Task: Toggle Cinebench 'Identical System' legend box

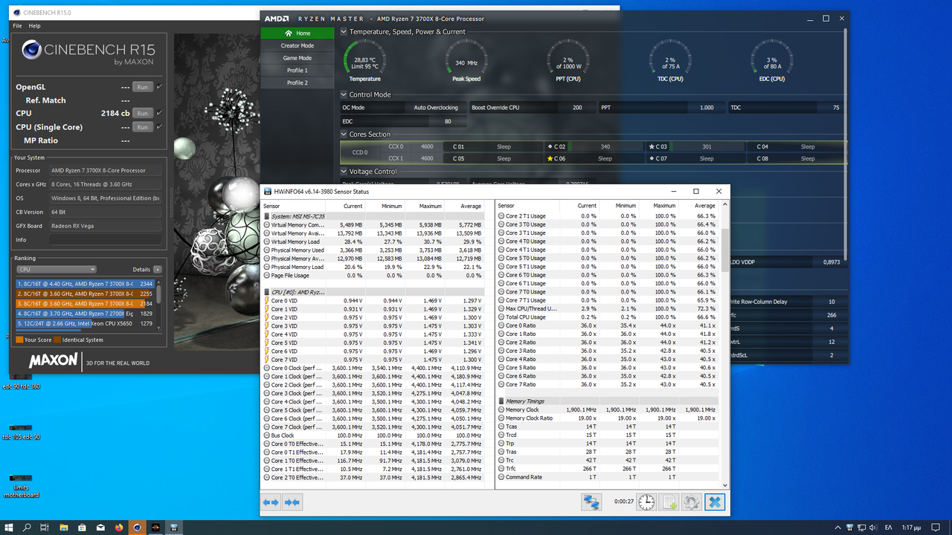Action: click(x=57, y=340)
